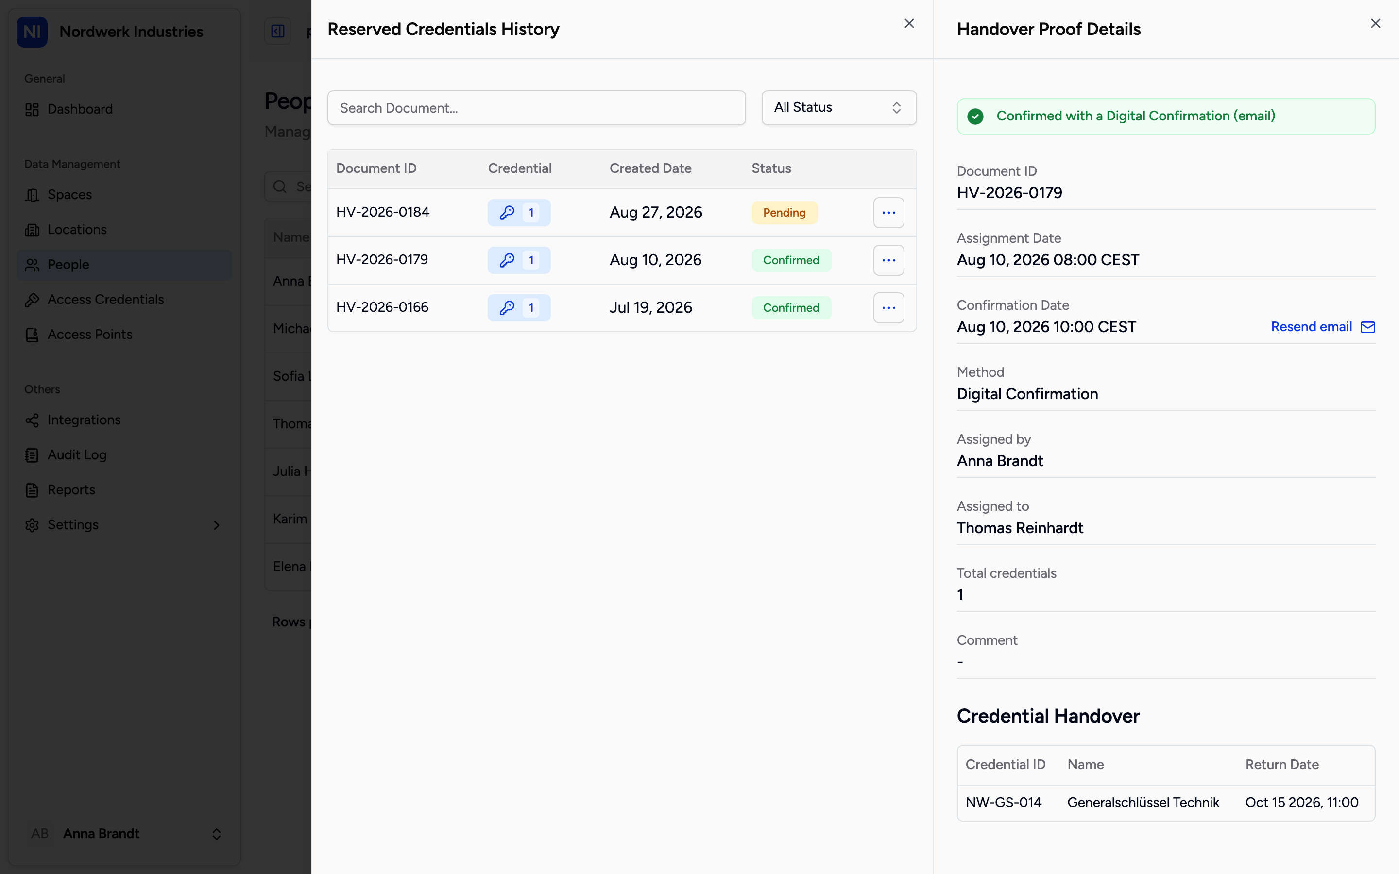Click the Return Date column header
Image resolution: width=1399 pixels, height=874 pixels.
1282,765
